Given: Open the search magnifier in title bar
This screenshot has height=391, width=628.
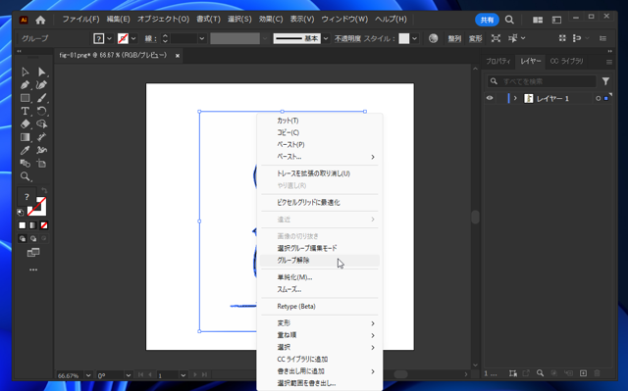Looking at the screenshot, I should 509,20.
